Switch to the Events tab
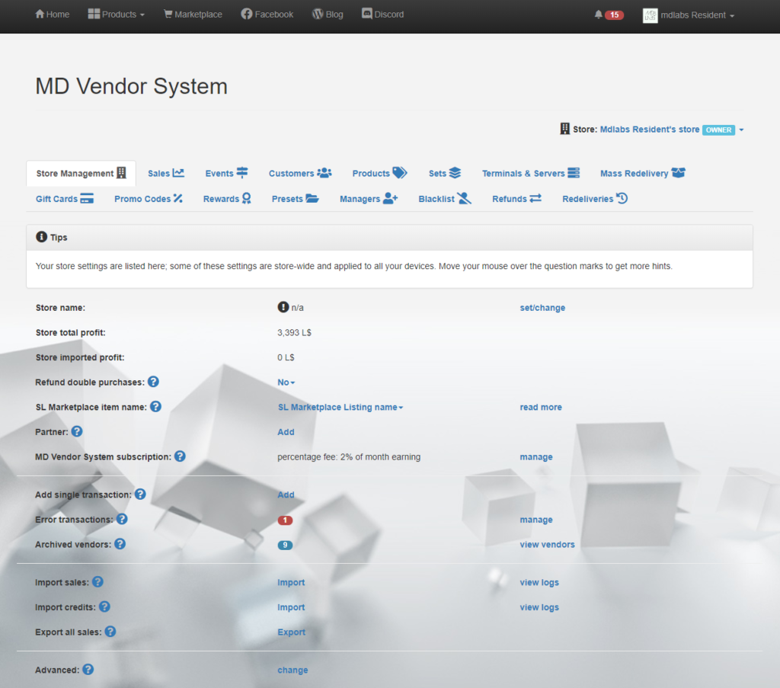 [x=226, y=173]
